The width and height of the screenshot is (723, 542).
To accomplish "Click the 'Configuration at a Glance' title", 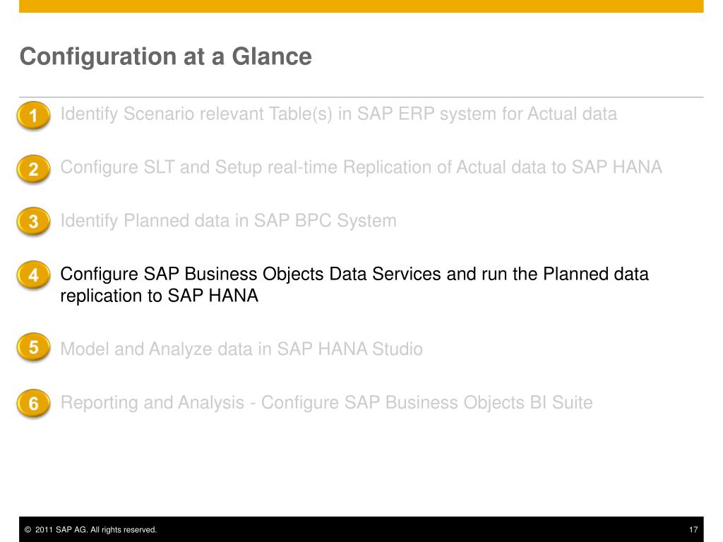I will click(165, 56).
